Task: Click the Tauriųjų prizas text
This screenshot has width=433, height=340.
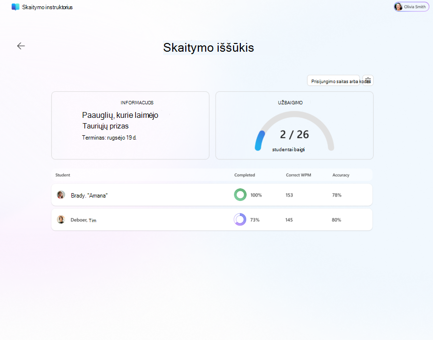Action: tap(106, 126)
